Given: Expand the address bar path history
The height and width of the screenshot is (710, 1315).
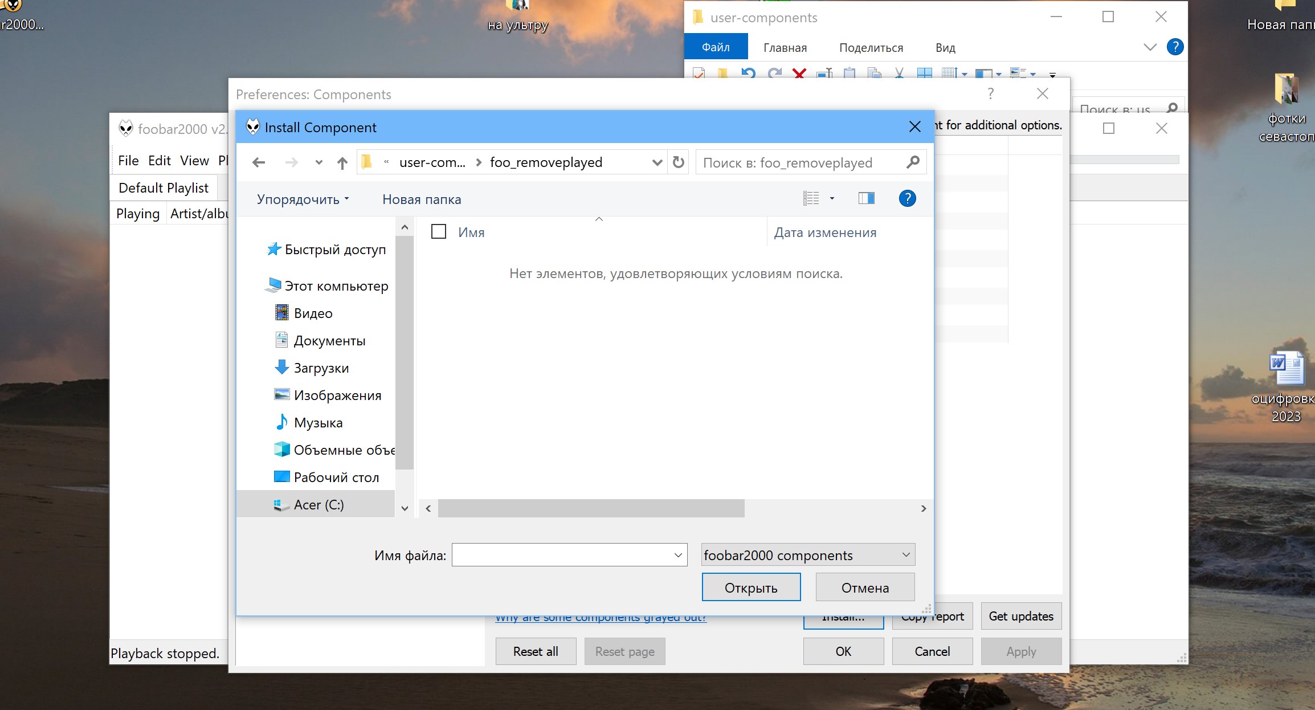Looking at the screenshot, I should [x=657, y=162].
